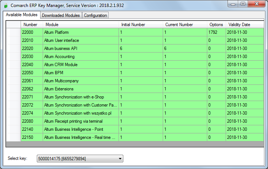Select Altum Business Intelligence - Point cell
268x169 pixels.
81,129
